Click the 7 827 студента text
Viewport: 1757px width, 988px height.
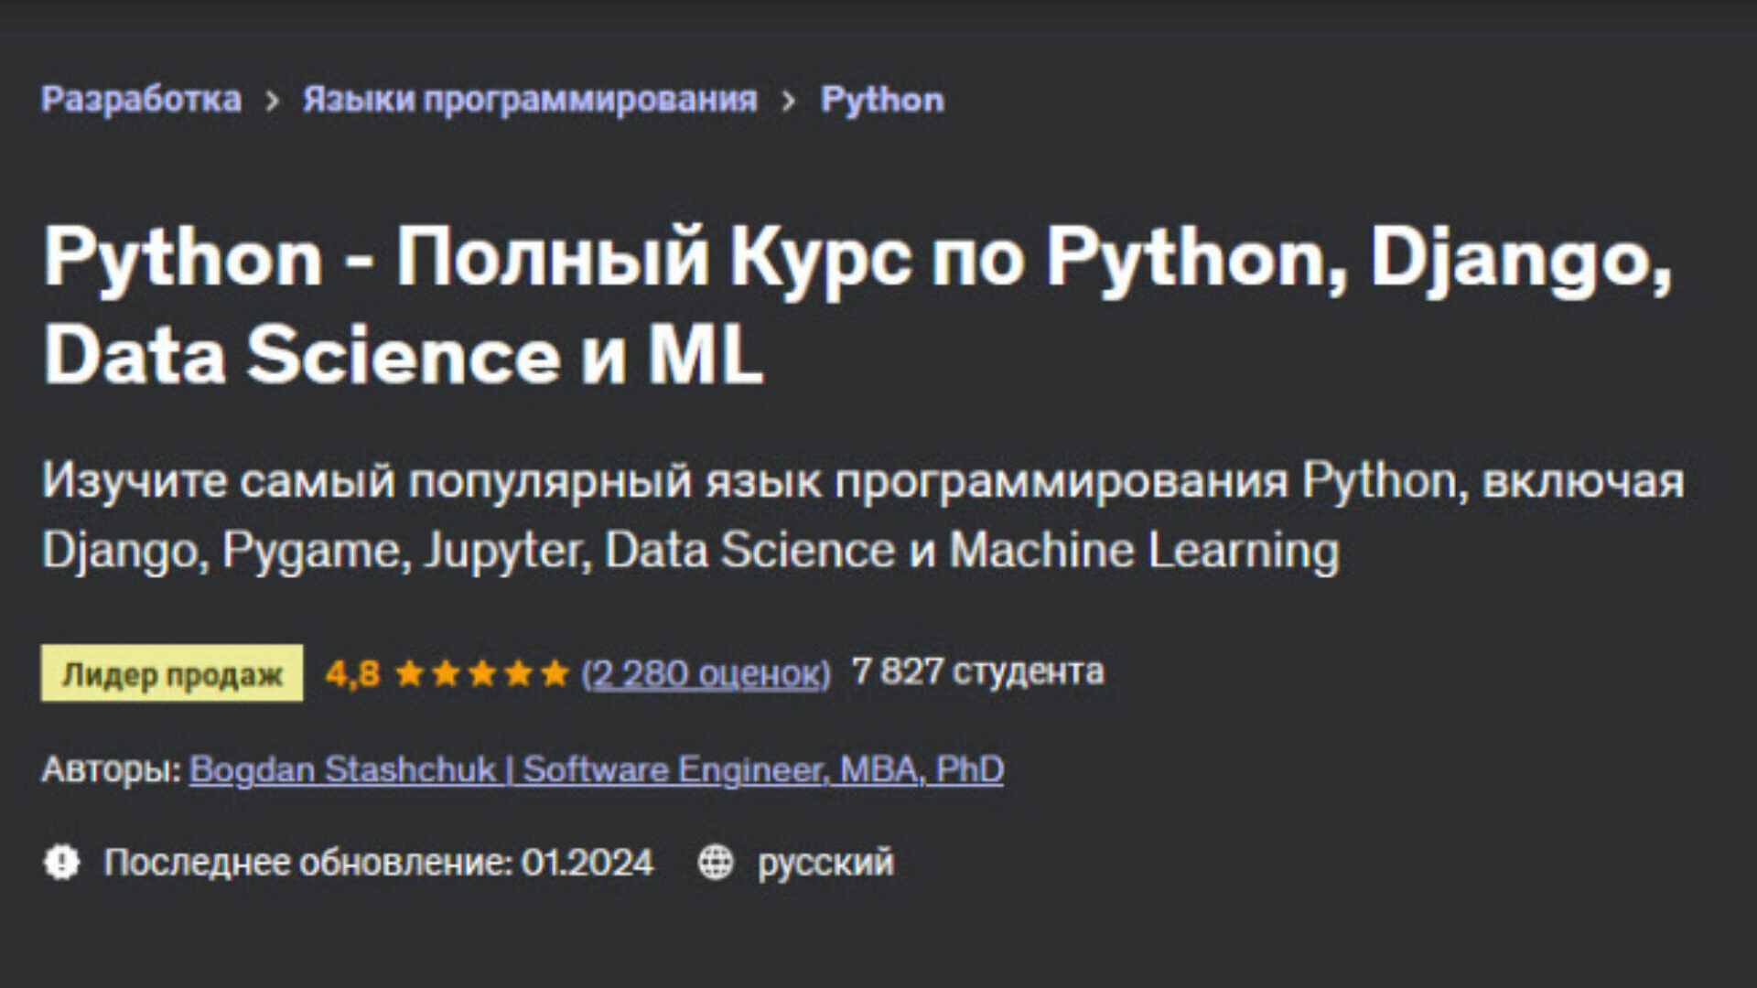click(x=977, y=672)
